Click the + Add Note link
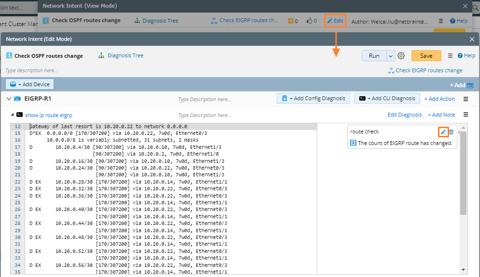Screen dimensions: 480x277 441,115
